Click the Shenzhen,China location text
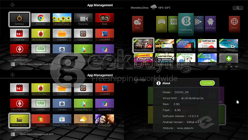The width and height of the screenshot is (248, 140). tap(139, 8)
